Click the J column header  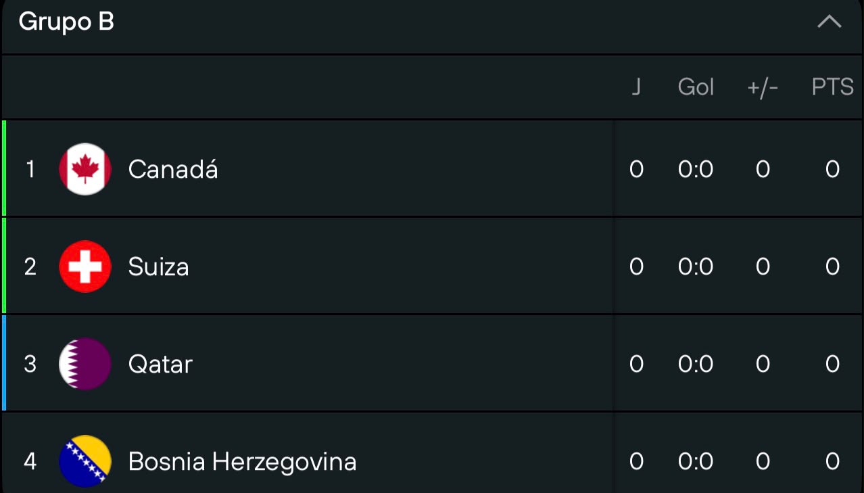[636, 87]
